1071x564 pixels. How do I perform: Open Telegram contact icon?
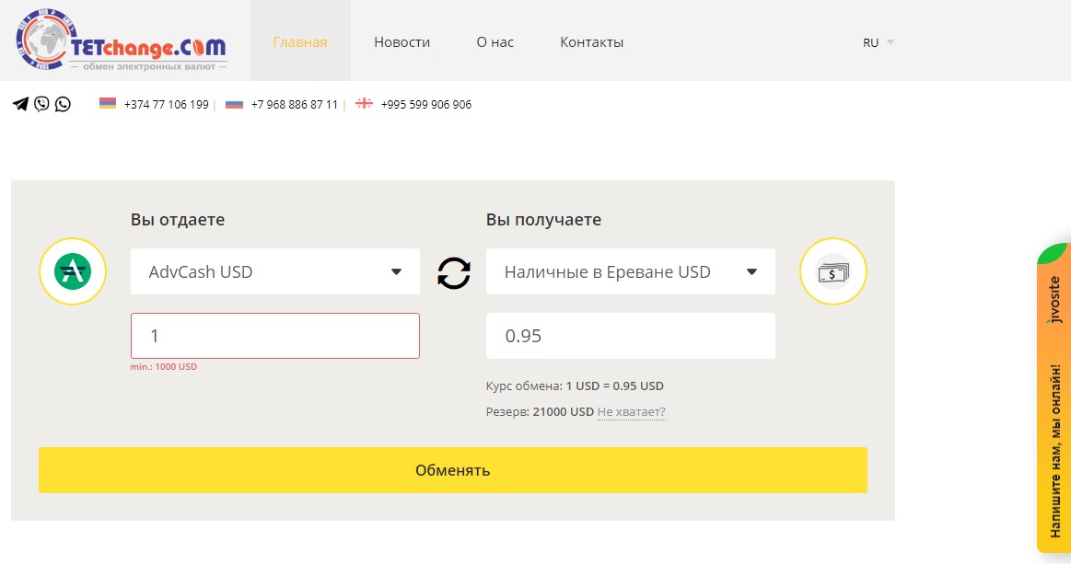pos(20,104)
